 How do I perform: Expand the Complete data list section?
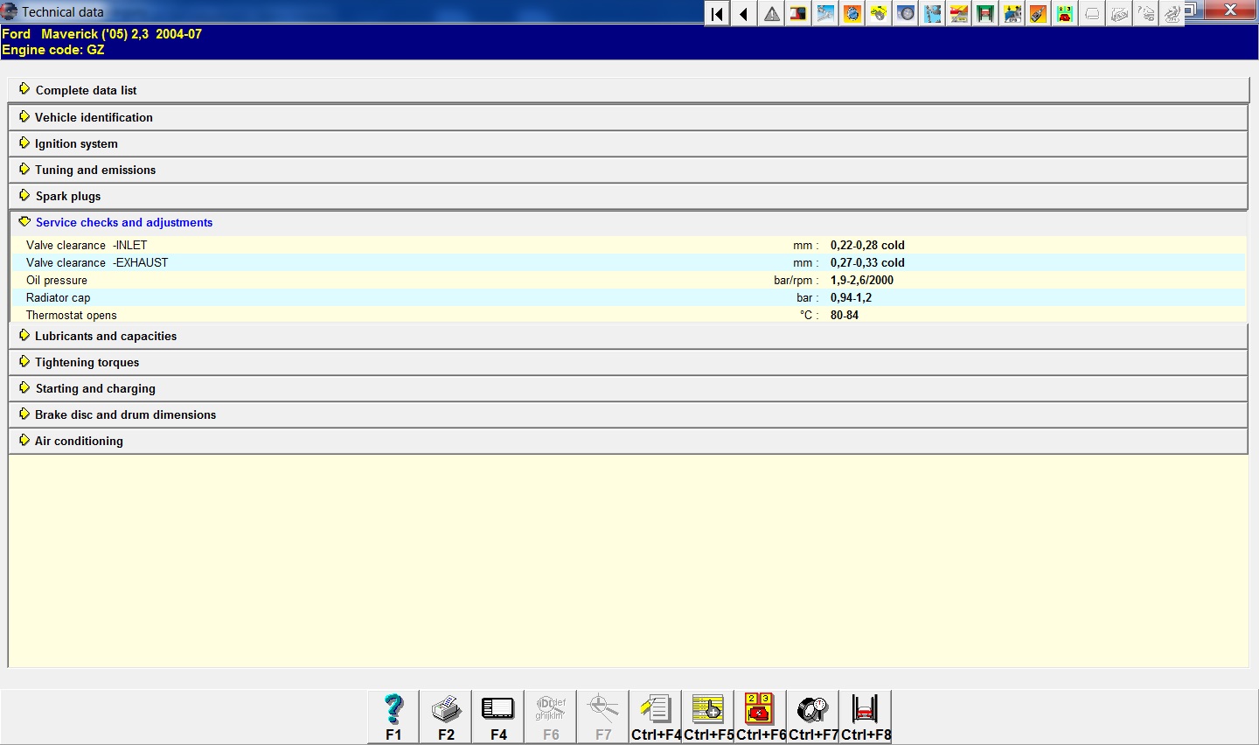tap(86, 90)
